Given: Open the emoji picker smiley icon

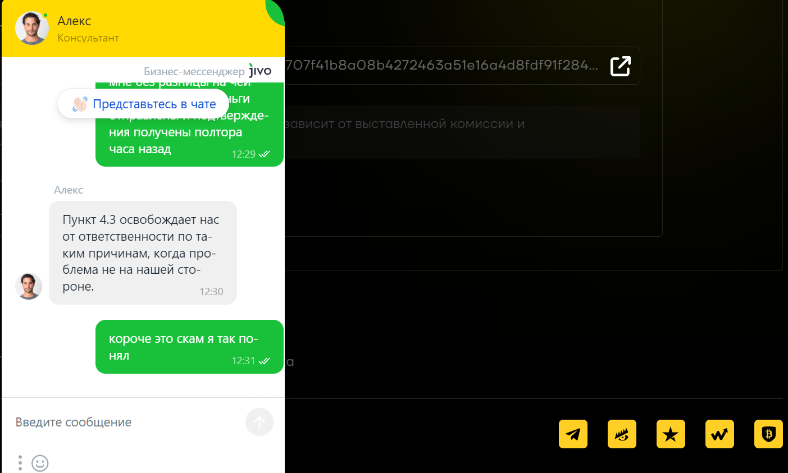Looking at the screenshot, I should 40,463.
